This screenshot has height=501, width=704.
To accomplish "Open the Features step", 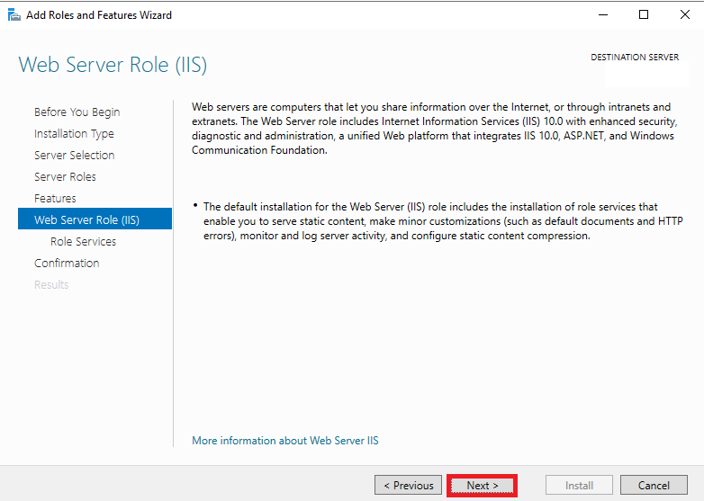I will point(55,198).
